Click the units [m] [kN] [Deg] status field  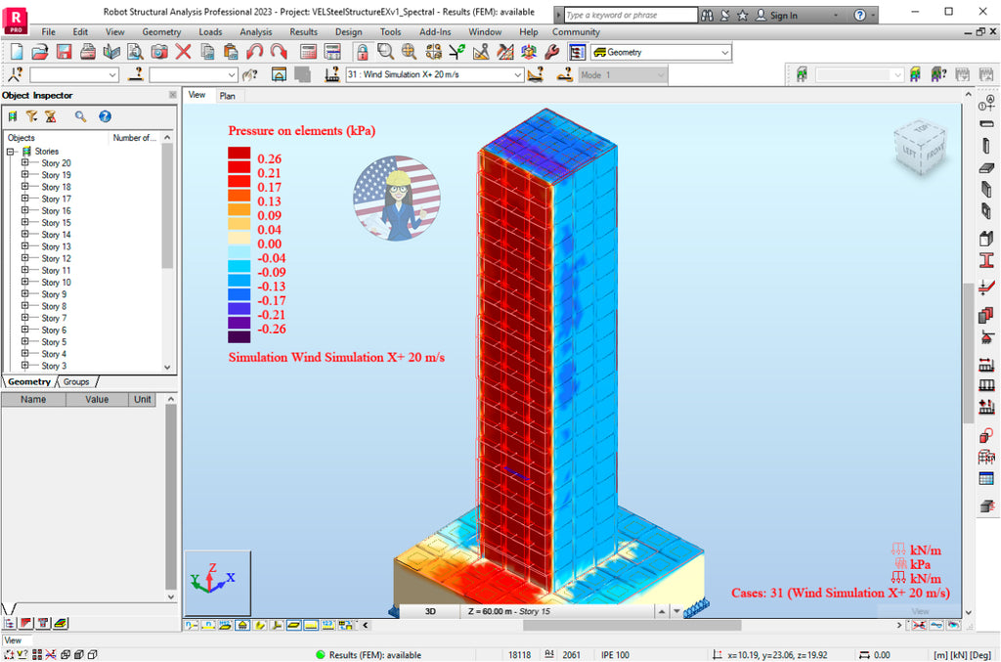(963, 655)
